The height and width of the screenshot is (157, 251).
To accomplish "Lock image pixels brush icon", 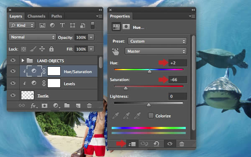I will [33, 49].
